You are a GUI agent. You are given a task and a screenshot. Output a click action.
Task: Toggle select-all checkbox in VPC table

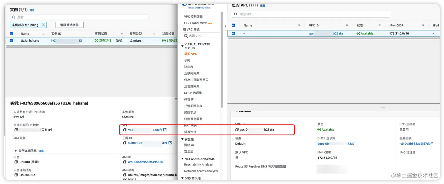(x=233, y=25)
